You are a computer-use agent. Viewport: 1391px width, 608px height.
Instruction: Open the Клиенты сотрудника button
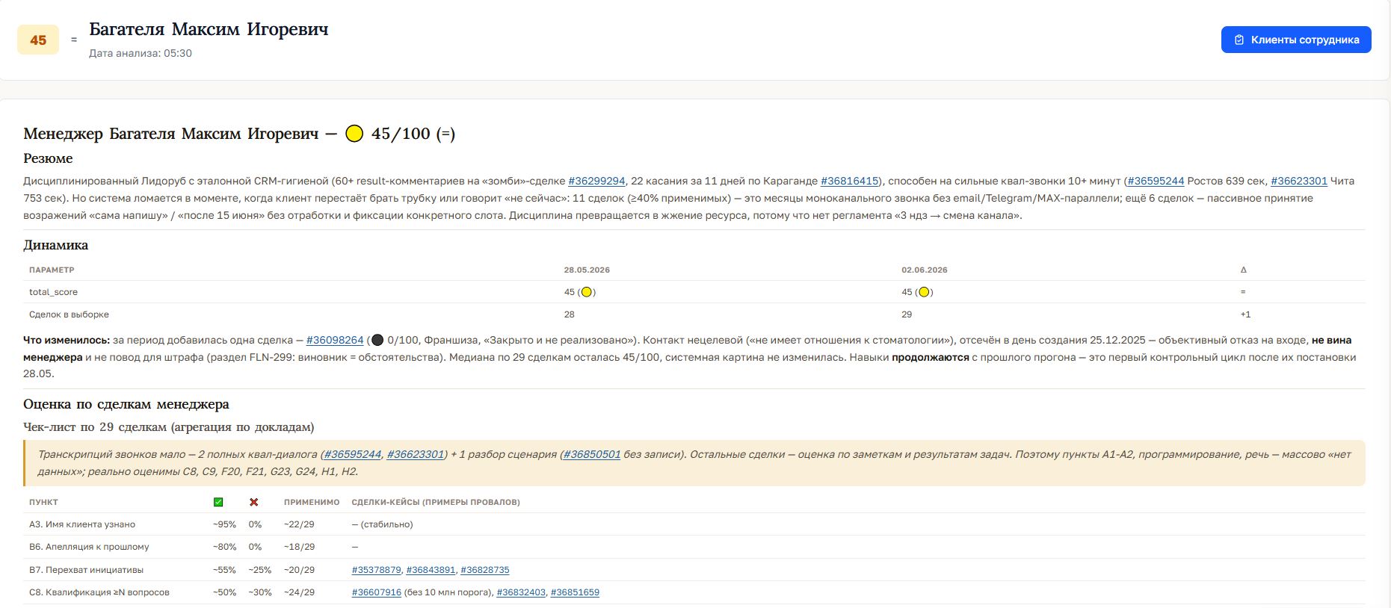[x=1295, y=40]
